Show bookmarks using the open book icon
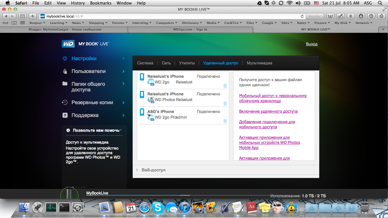Viewport: 388px width, 218px height. (14, 23)
